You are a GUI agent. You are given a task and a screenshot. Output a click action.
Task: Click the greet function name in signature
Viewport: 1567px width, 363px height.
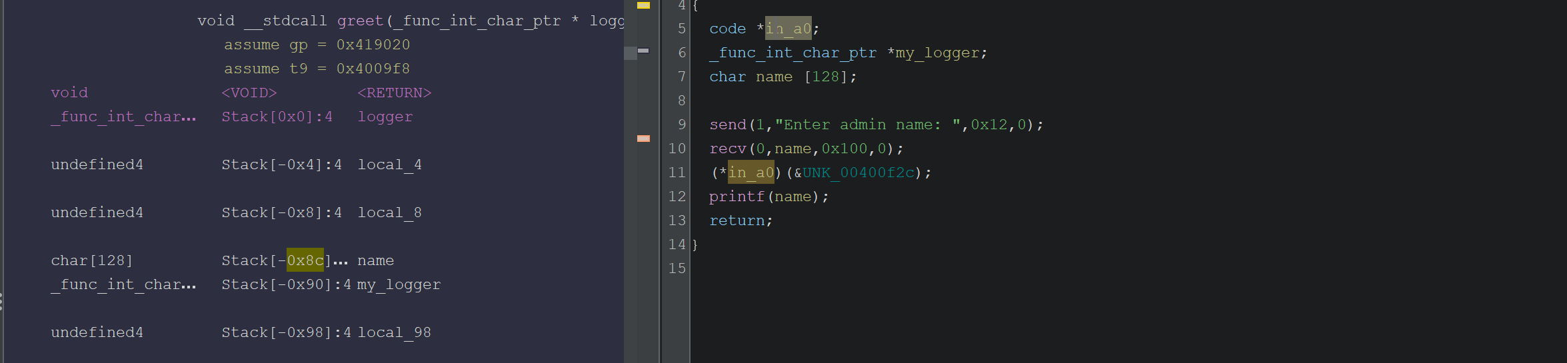coord(360,21)
